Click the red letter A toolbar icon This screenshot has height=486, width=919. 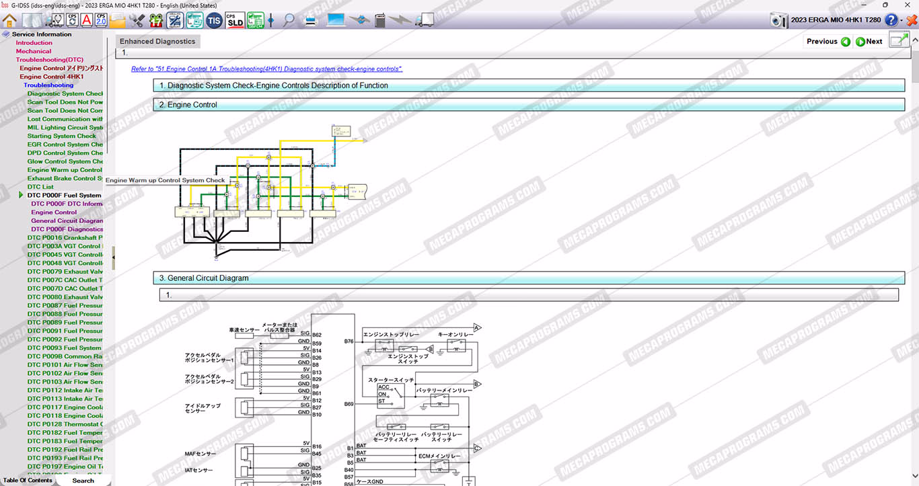[87, 20]
